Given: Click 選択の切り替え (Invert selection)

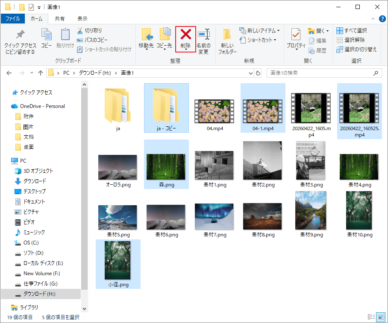Looking at the screenshot, I should point(356,49).
